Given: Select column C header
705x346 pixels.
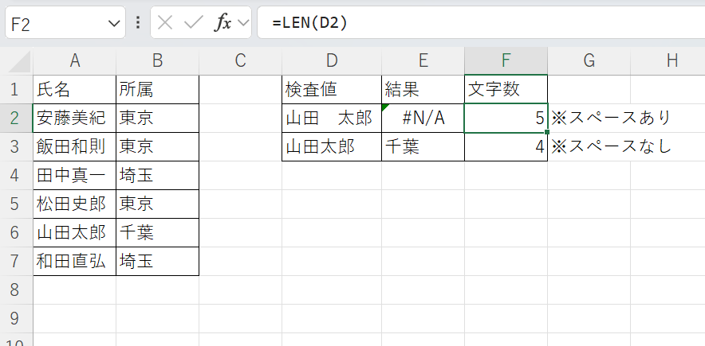Looking at the screenshot, I should coord(241,61).
